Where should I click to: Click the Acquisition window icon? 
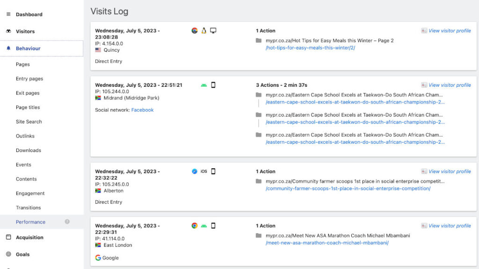point(8,237)
